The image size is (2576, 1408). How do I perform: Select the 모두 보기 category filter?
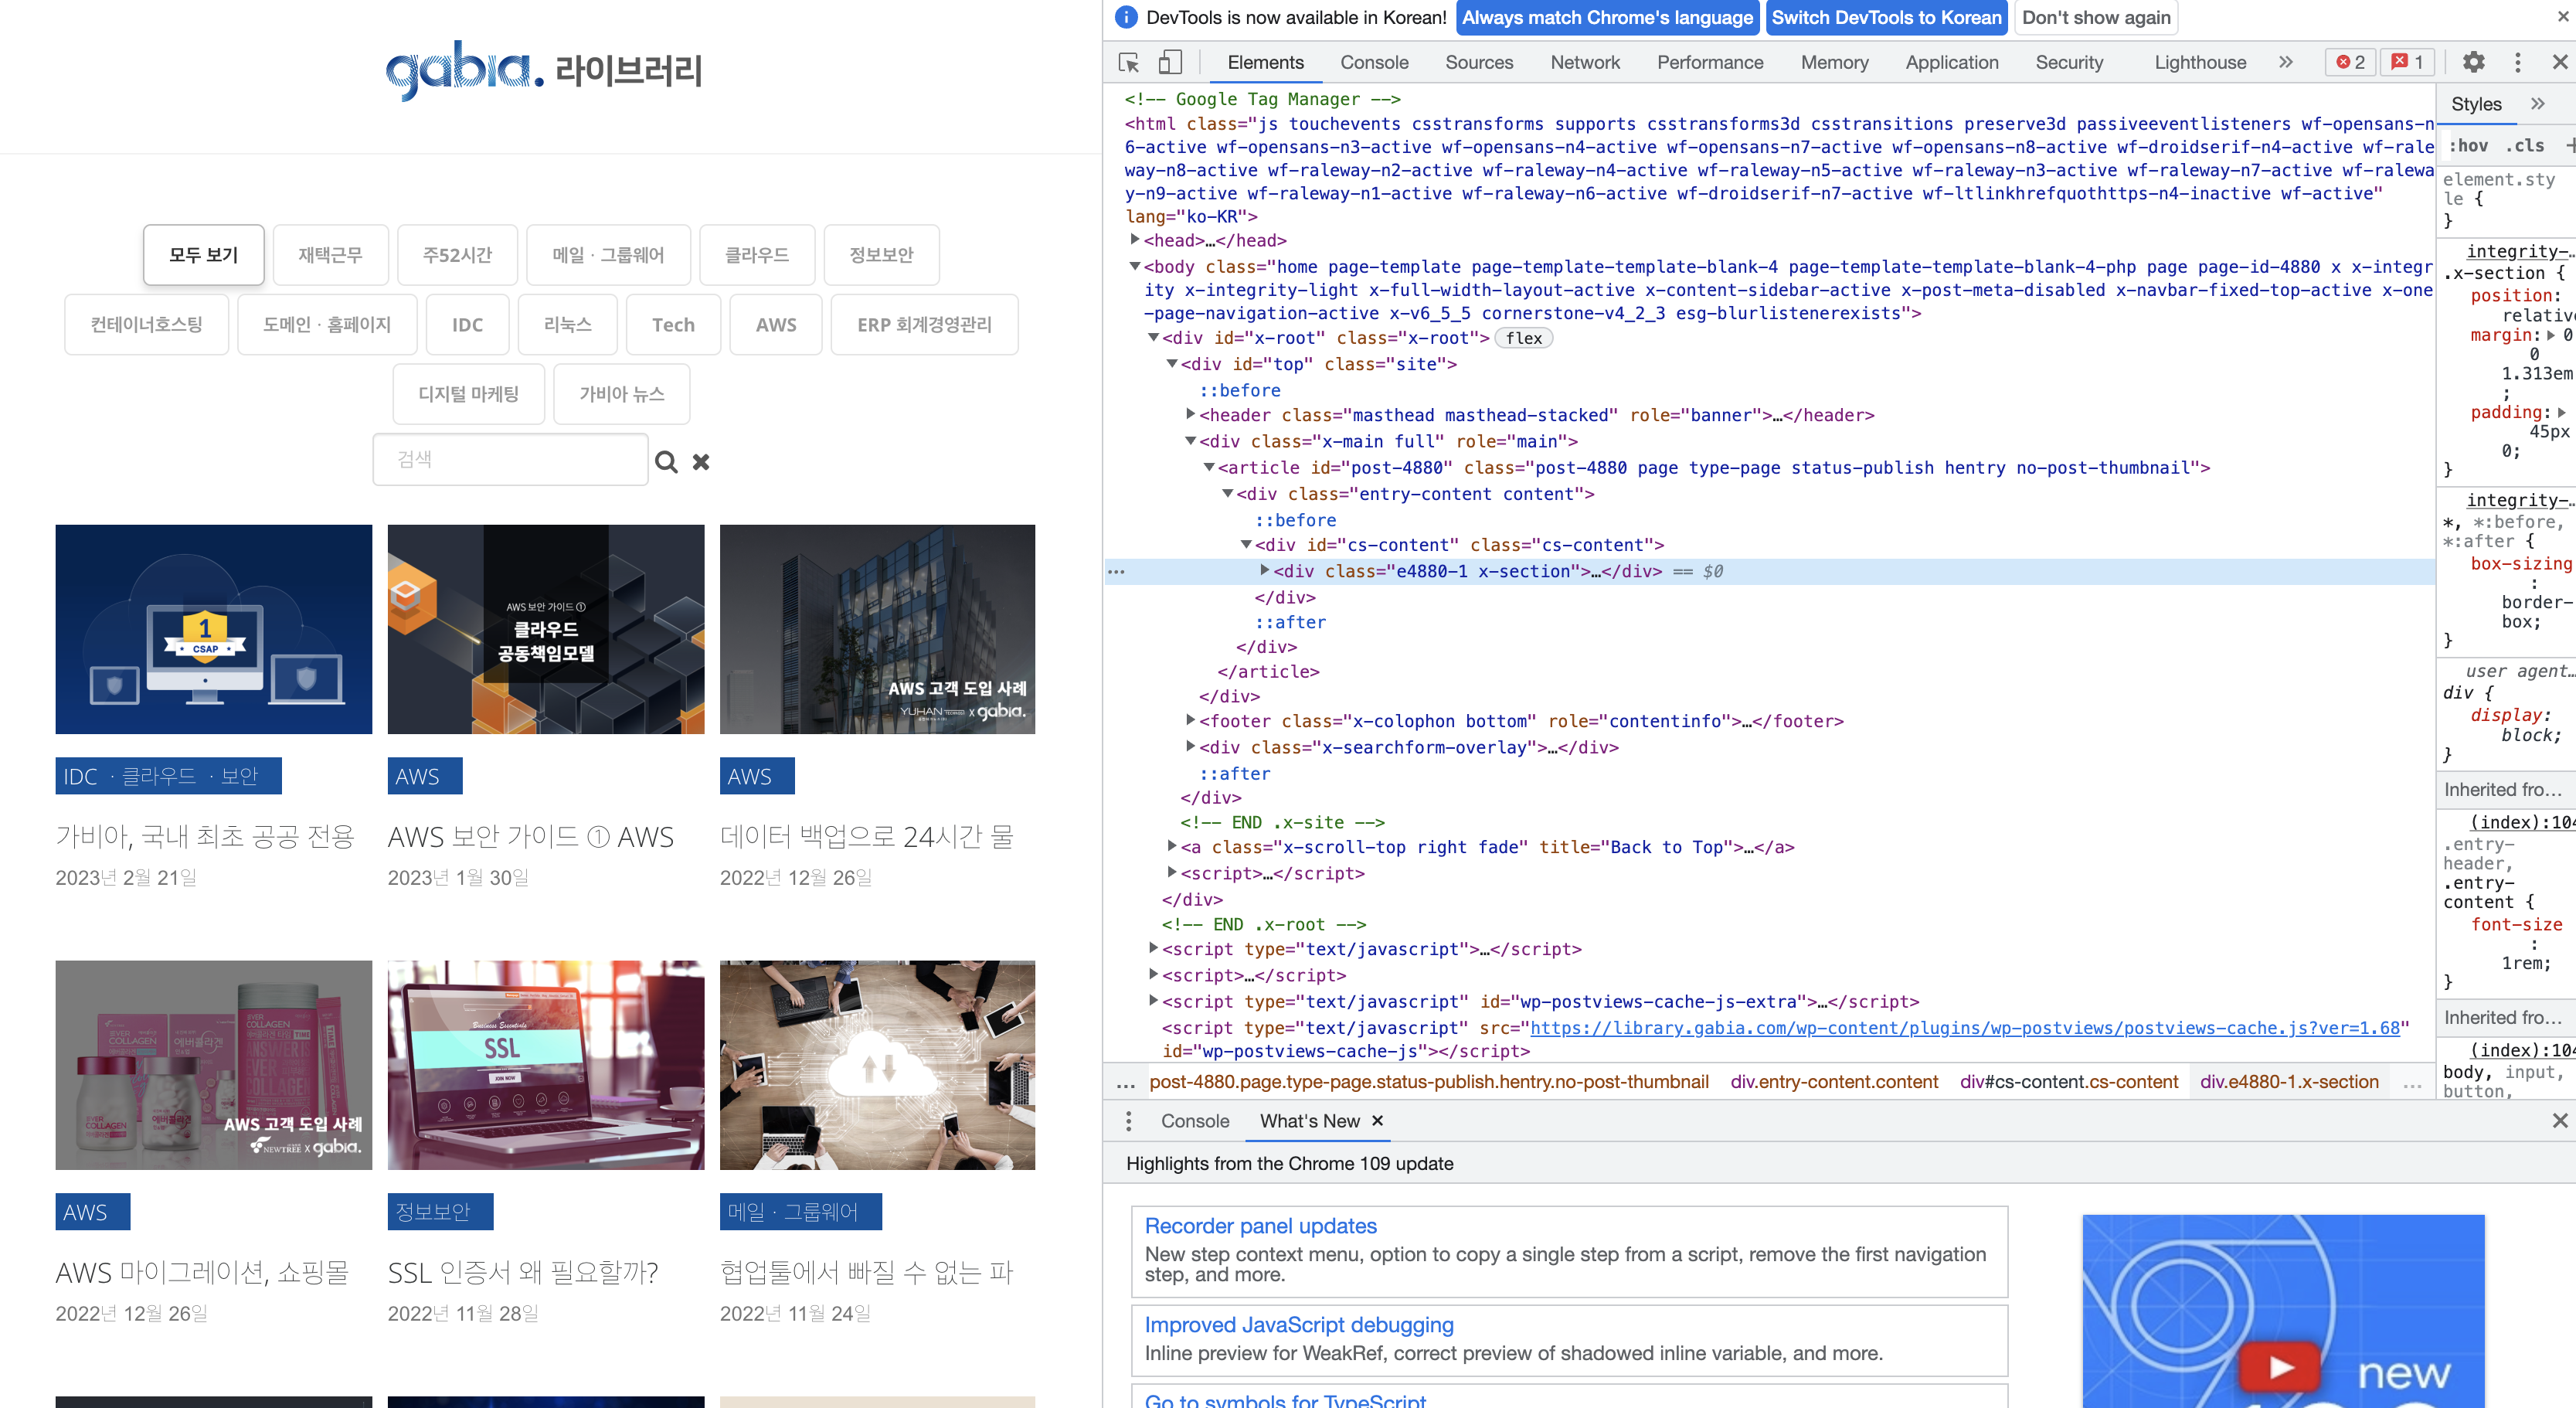(203, 255)
